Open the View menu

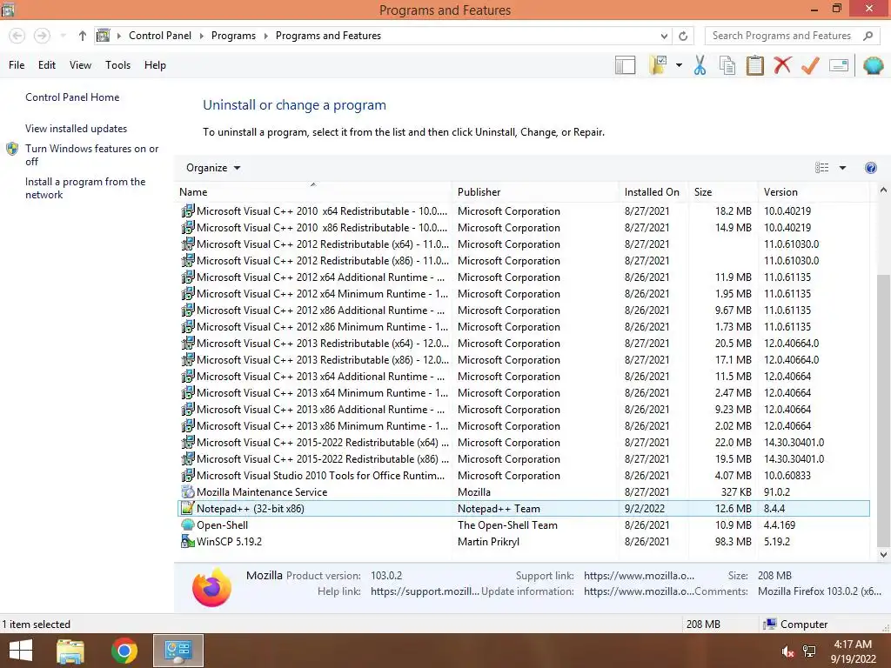80,65
